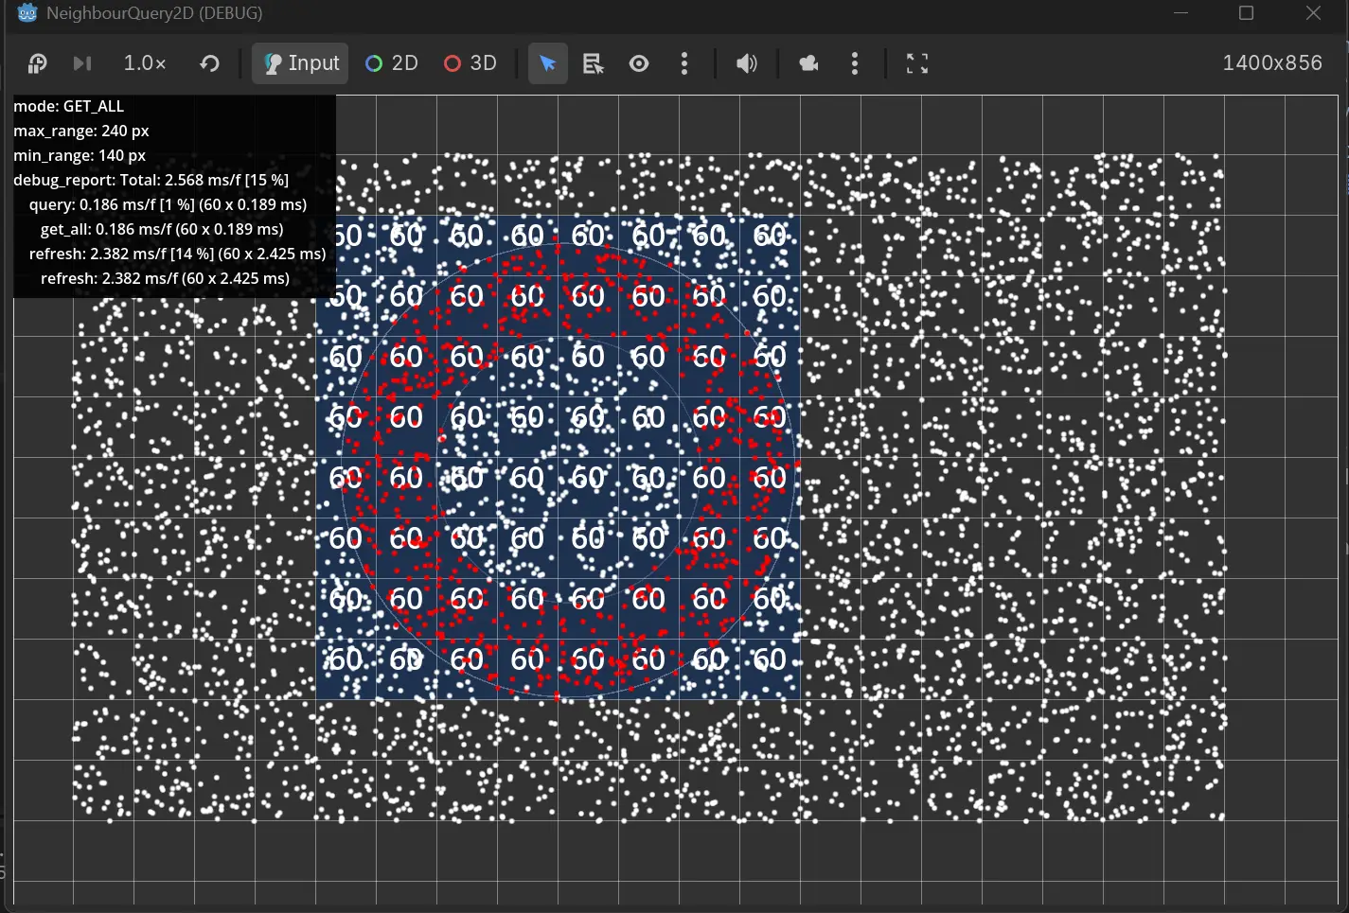Viewport: 1349px width, 913px height.
Task: Toggle the Input selection mode button
Action: point(300,63)
